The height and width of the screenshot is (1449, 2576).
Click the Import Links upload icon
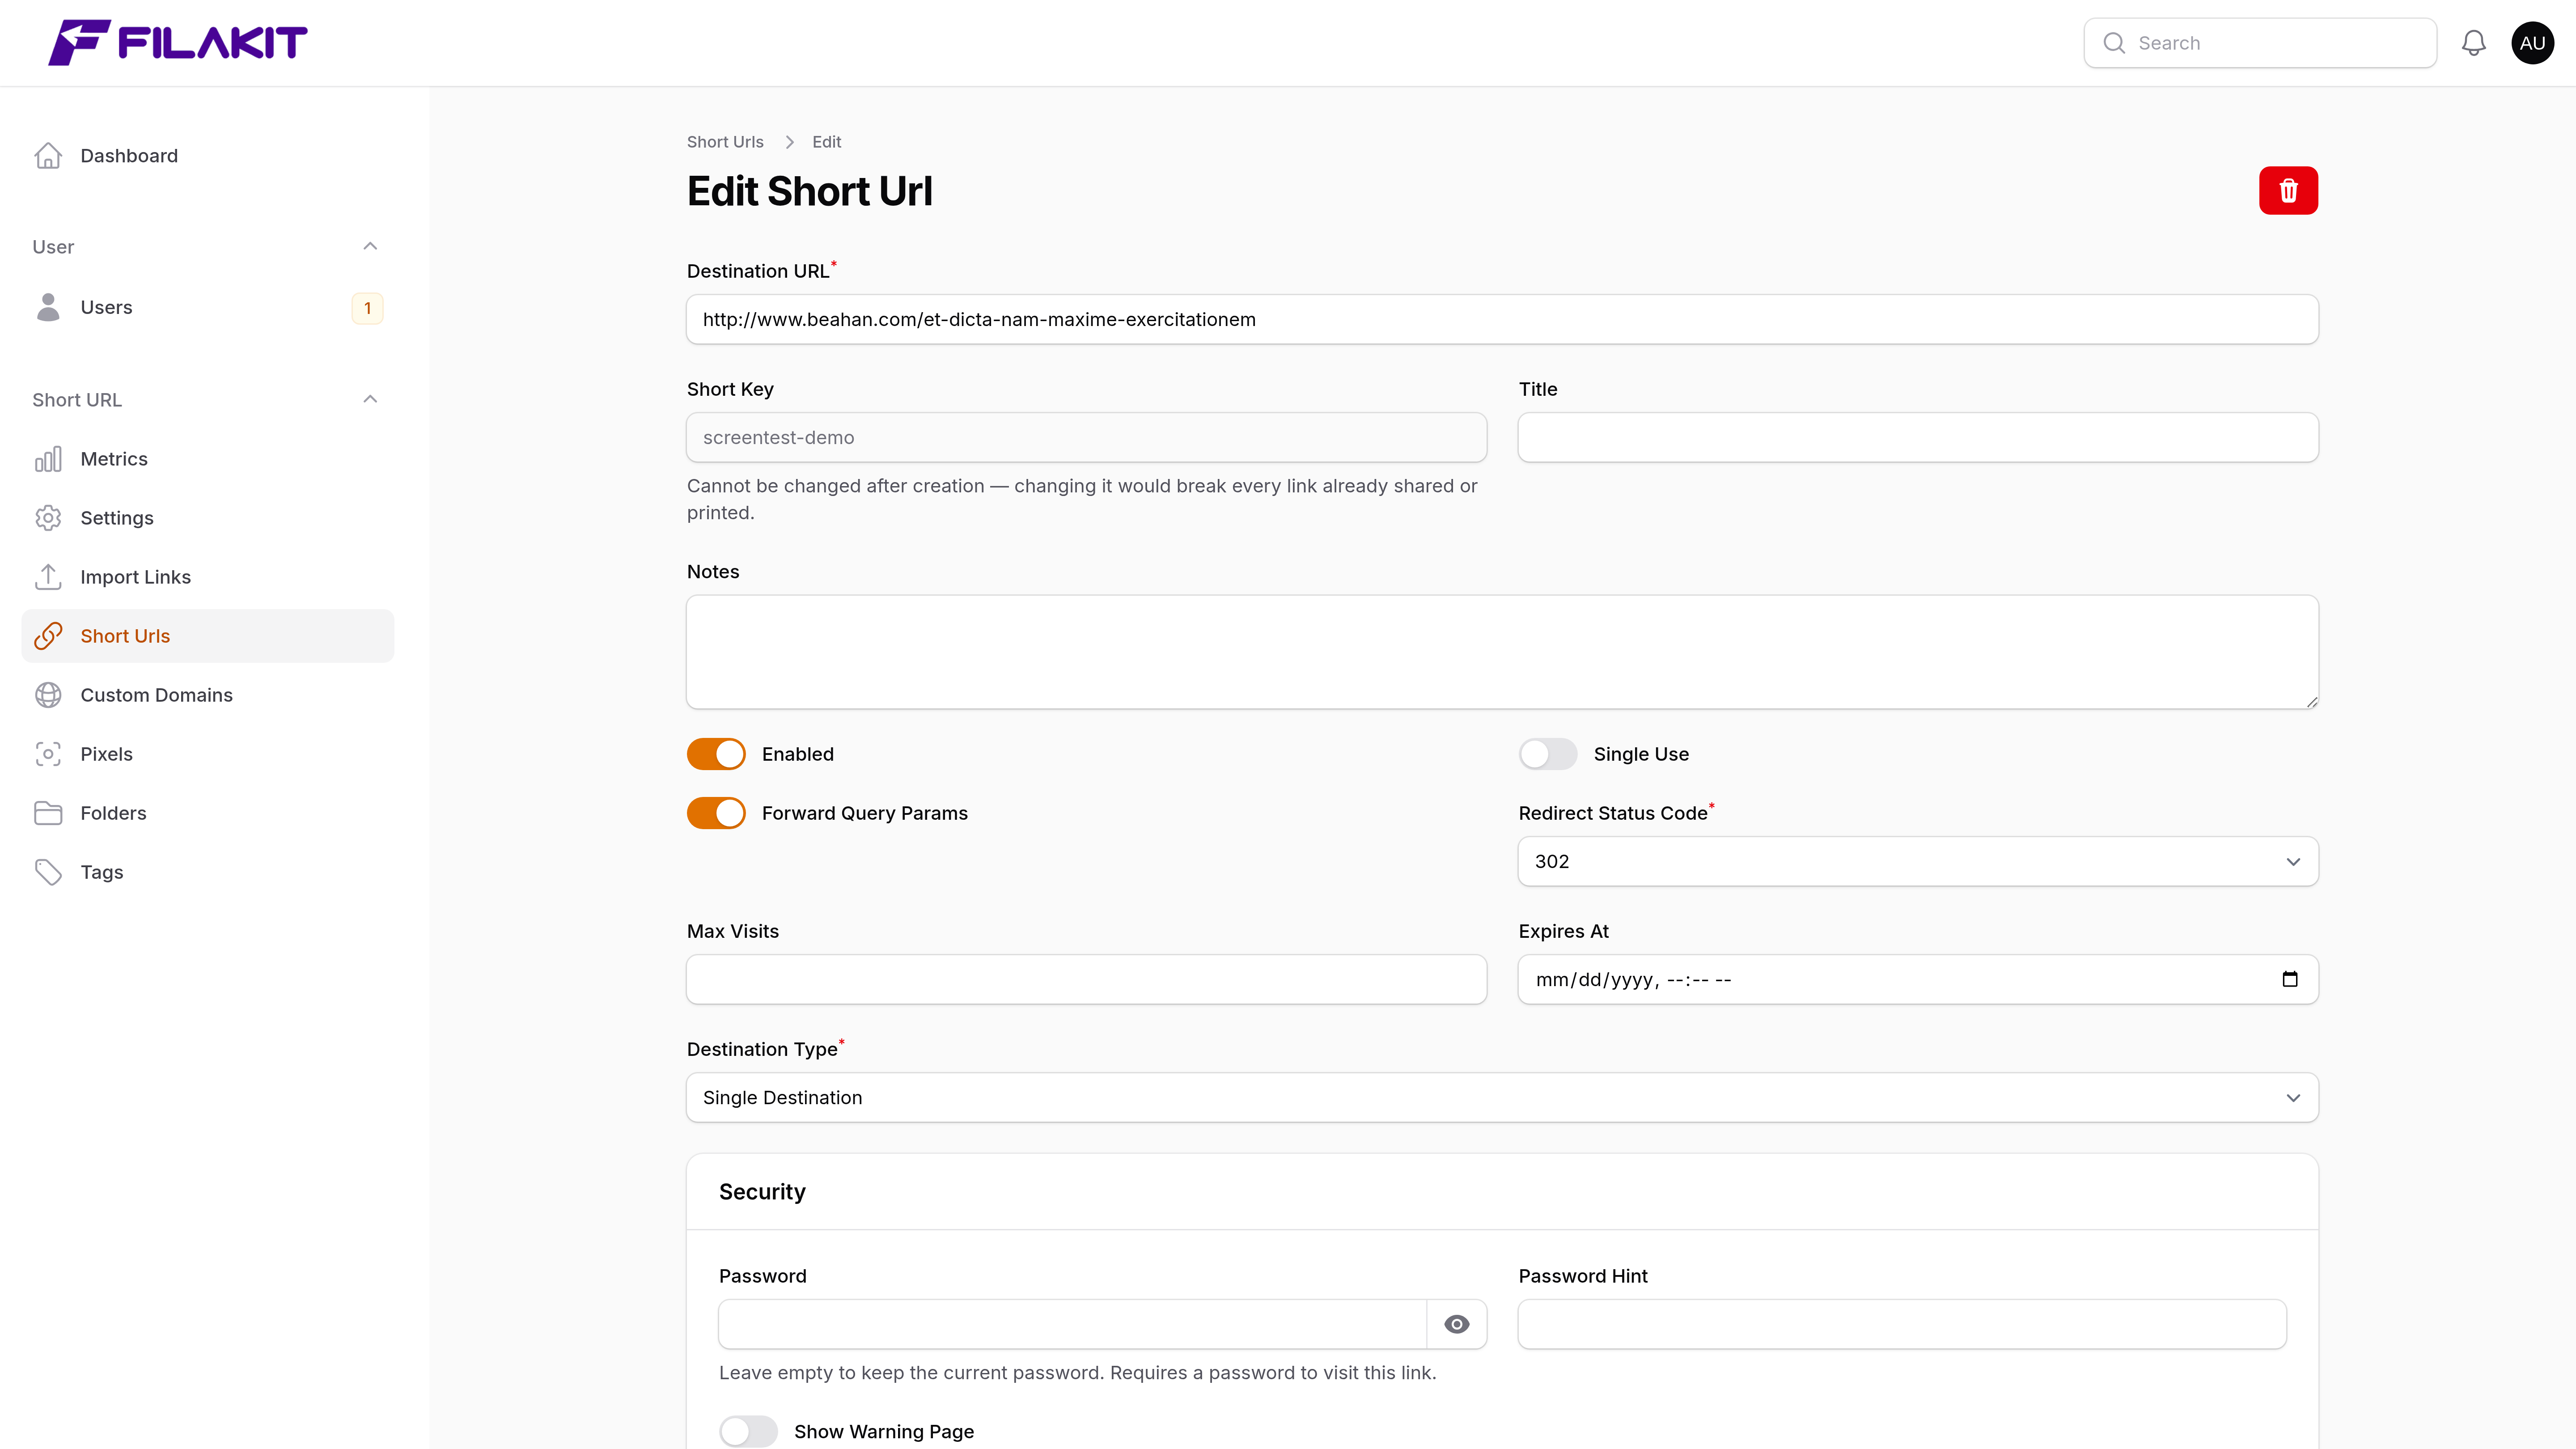point(48,577)
